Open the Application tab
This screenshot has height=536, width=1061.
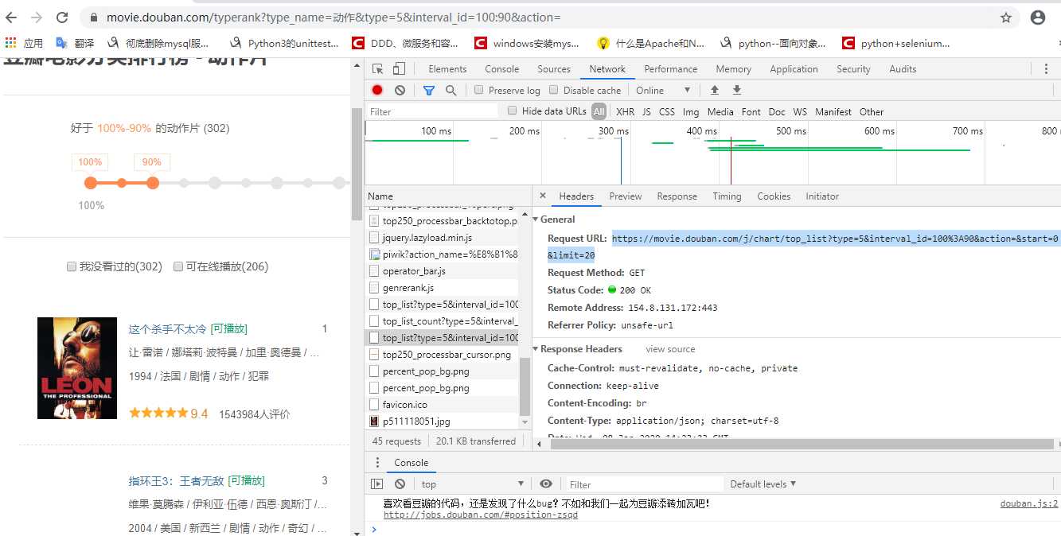click(x=794, y=69)
